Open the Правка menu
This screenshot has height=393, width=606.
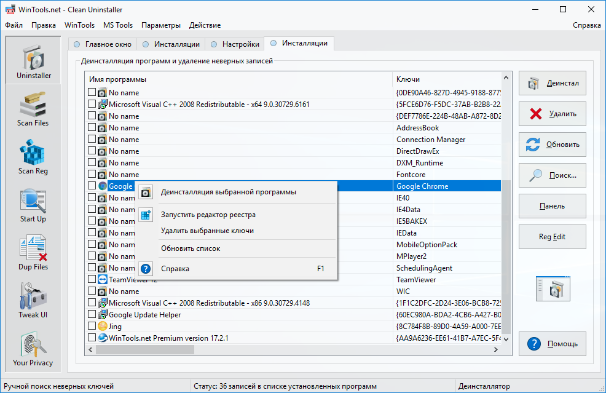(43, 25)
